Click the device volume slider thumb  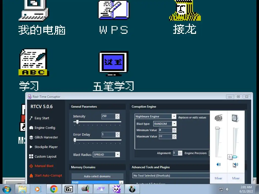(218, 128)
